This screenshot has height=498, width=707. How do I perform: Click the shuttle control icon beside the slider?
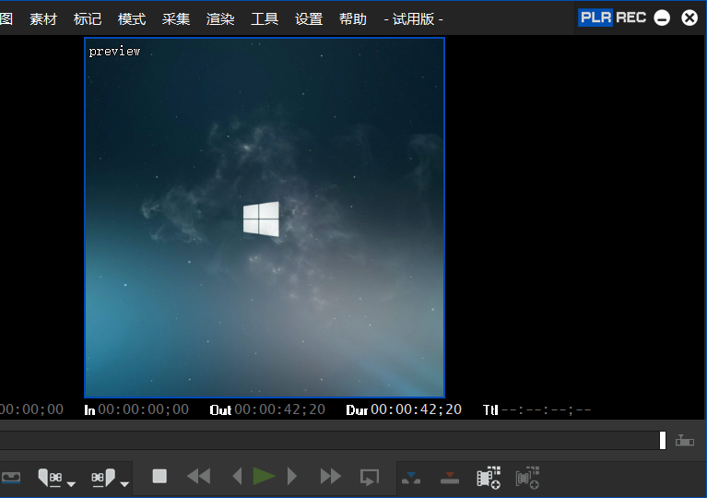point(685,440)
